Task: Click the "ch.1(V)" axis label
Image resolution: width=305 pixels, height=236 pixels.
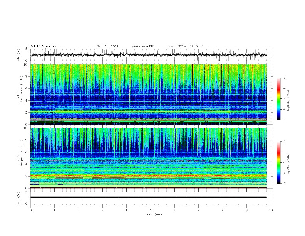Action: [18, 55]
